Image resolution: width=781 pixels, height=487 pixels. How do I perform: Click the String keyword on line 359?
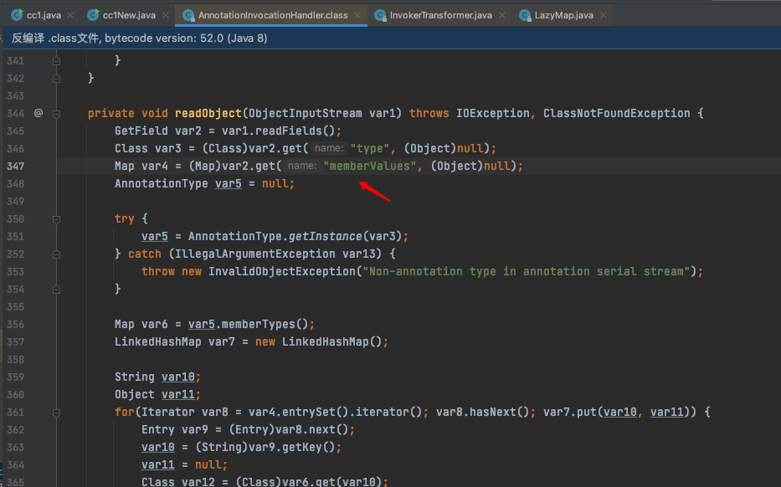(x=135, y=377)
